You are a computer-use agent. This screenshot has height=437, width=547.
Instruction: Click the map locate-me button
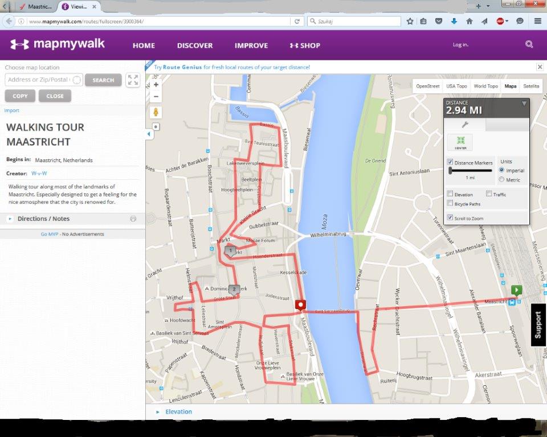[156, 127]
